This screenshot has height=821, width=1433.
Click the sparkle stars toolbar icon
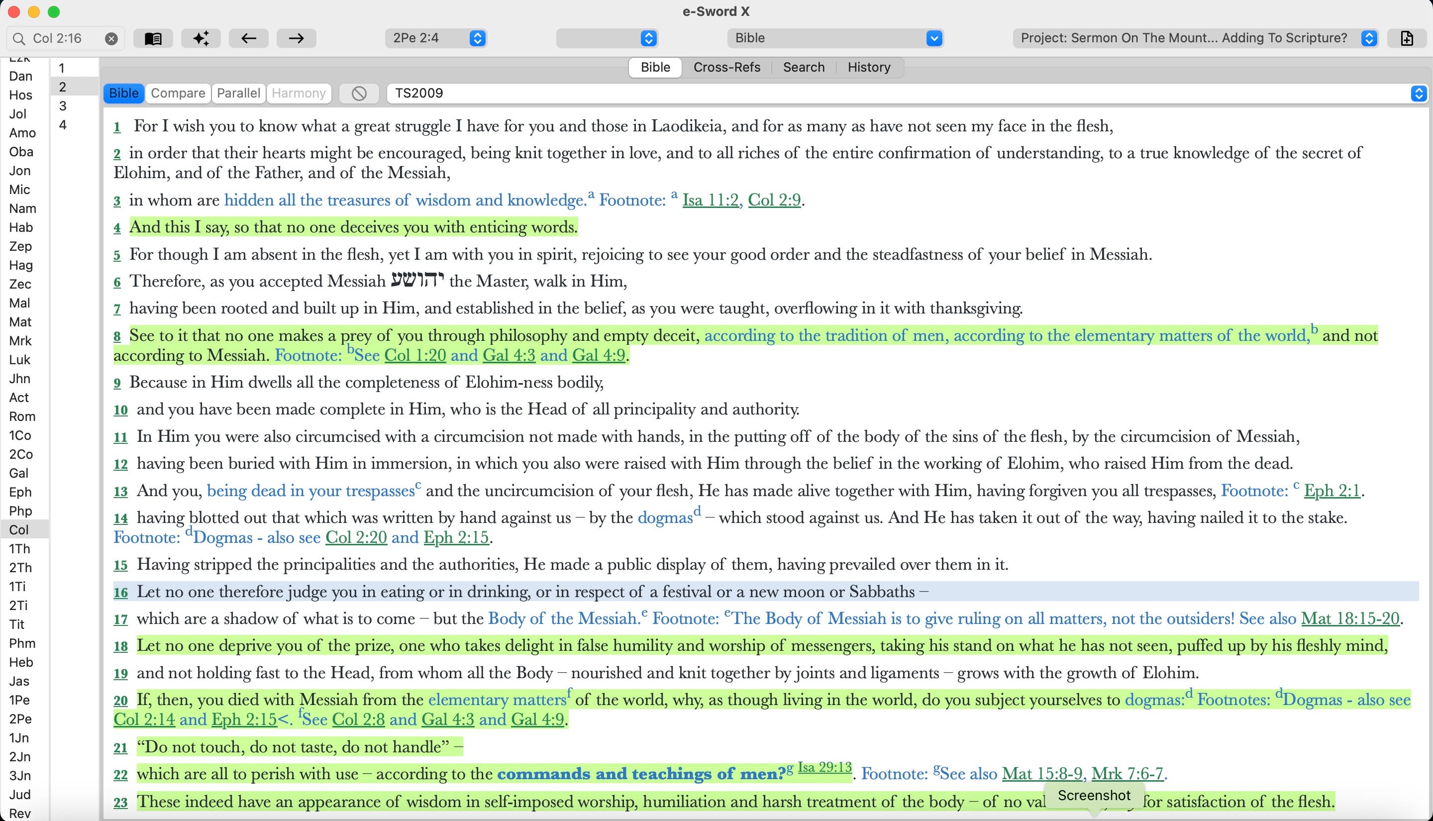pyautogui.click(x=201, y=38)
